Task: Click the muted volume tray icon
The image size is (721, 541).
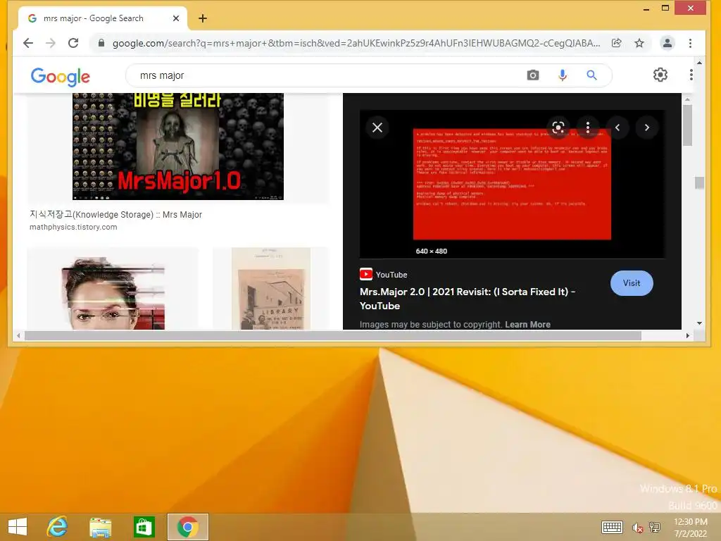Action: (x=637, y=528)
